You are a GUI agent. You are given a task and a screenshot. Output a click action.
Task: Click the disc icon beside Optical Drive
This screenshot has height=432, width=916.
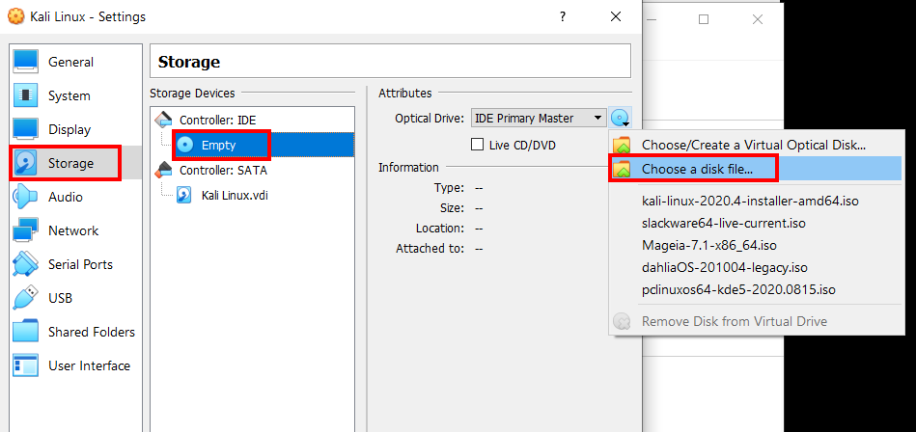(621, 119)
